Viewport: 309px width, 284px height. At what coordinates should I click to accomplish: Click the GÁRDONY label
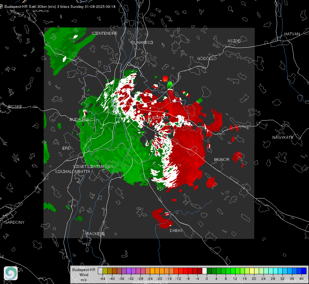tap(15, 222)
